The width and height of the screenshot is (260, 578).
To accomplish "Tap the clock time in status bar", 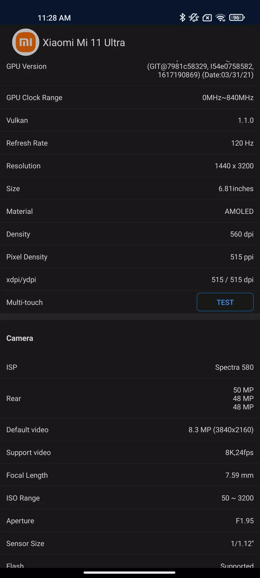I will [x=54, y=18].
